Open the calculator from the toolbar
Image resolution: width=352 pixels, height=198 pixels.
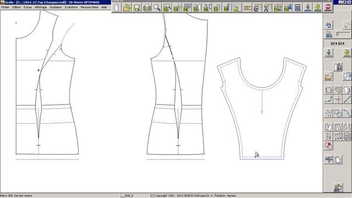pyautogui.click(x=298, y=8)
